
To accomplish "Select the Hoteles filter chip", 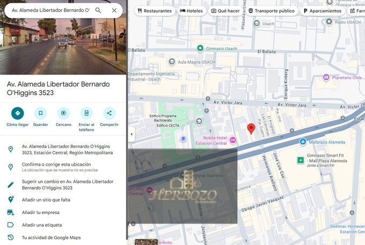I will pyautogui.click(x=191, y=11).
